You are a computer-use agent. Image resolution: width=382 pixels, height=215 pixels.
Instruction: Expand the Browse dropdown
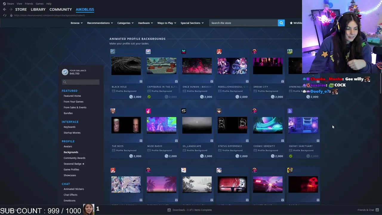pos(76,23)
